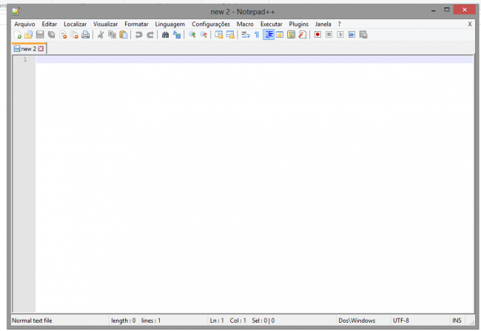Select the "new 2" document tab
This screenshot has width=481, height=331.
[x=29, y=49]
